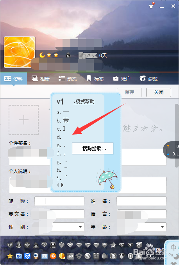Switch to the 相册 tab
179x265 pixels.
coord(41,79)
